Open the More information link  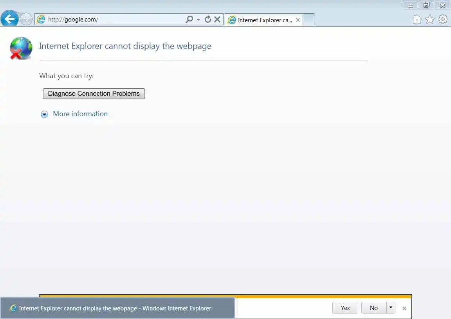click(x=80, y=114)
